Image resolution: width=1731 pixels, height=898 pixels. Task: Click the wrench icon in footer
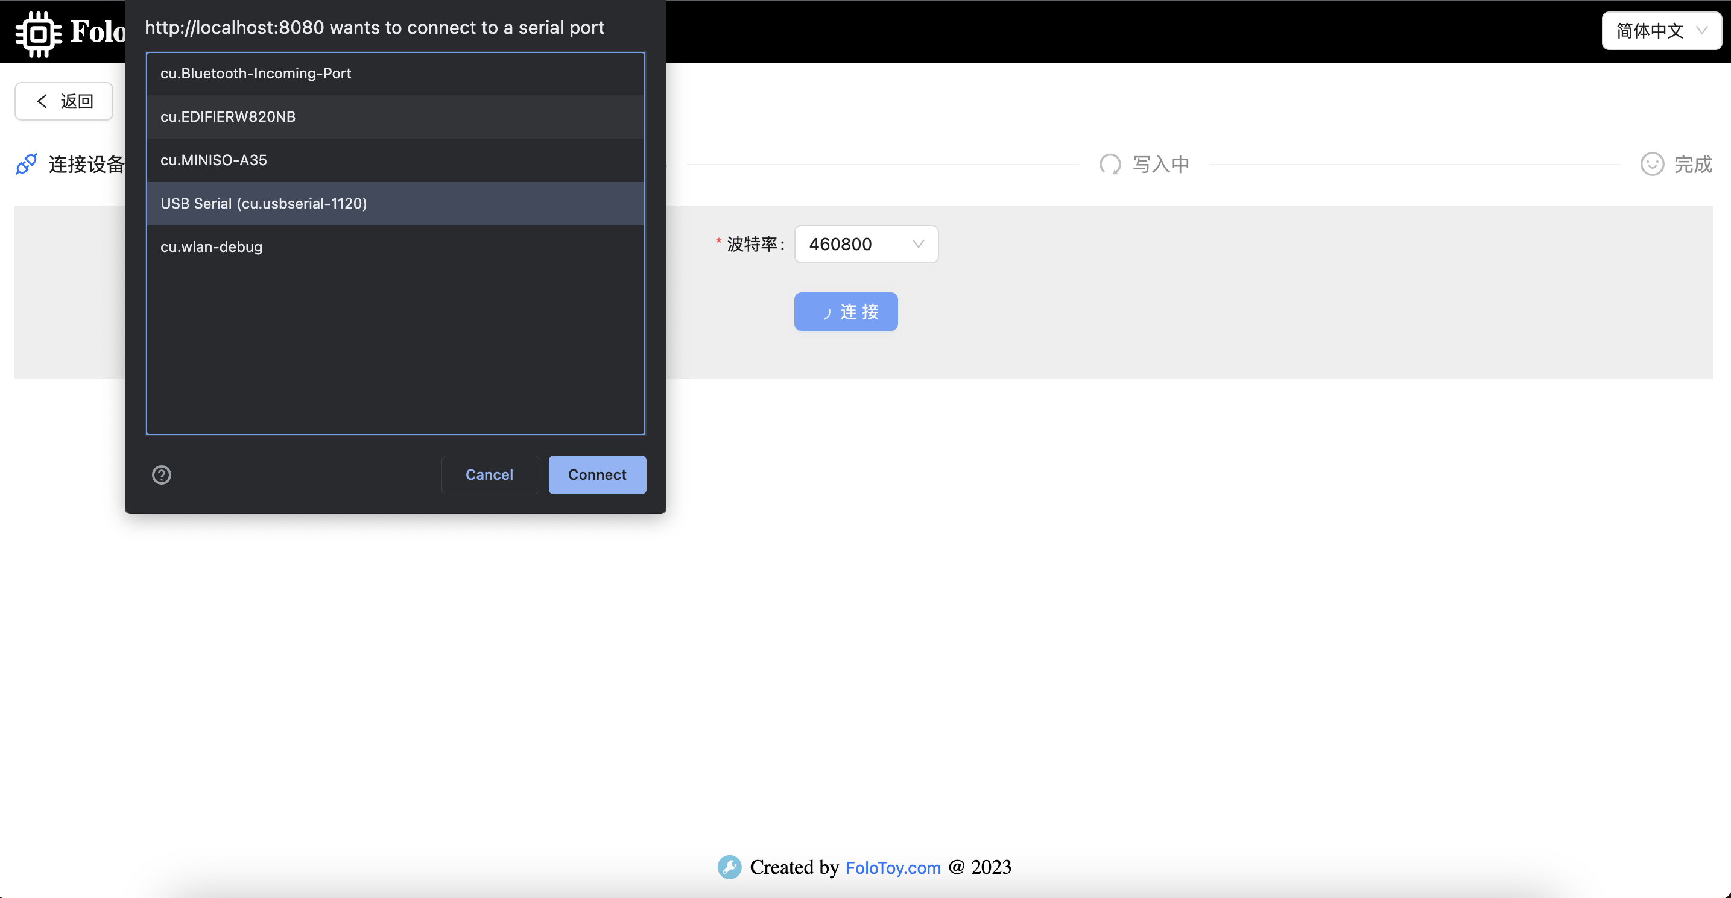click(x=729, y=867)
